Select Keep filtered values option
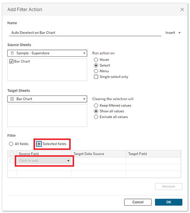Image resolution: width=190 pixels, height=213 pixels. click(96, 106)
